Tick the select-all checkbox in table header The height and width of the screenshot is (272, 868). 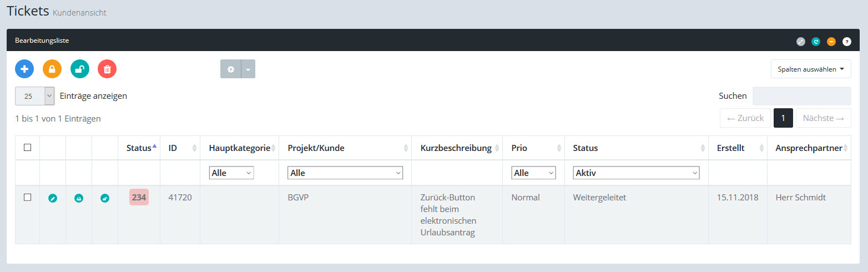coord(28,148)
